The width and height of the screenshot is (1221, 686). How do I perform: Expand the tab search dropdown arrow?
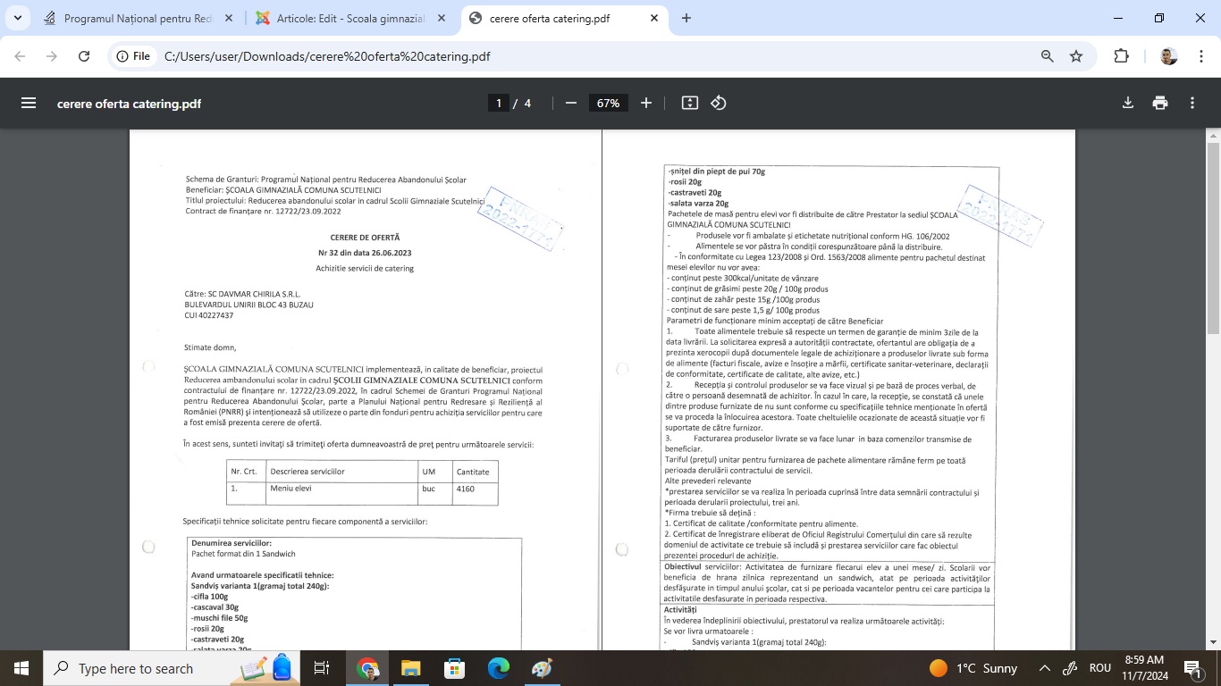17,18
